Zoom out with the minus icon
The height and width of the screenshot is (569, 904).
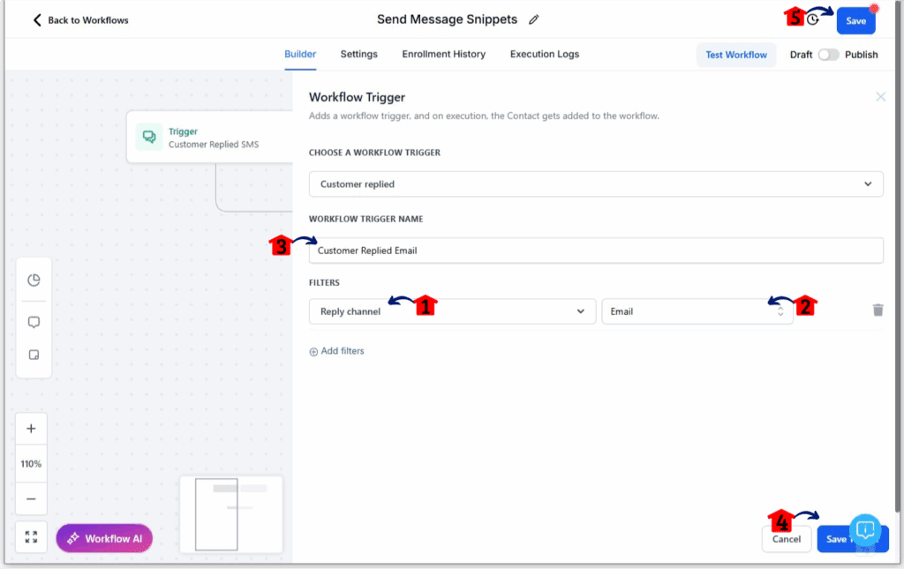31,498
